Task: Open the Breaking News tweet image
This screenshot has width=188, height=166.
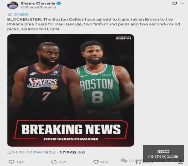Action: pos(71,90)
